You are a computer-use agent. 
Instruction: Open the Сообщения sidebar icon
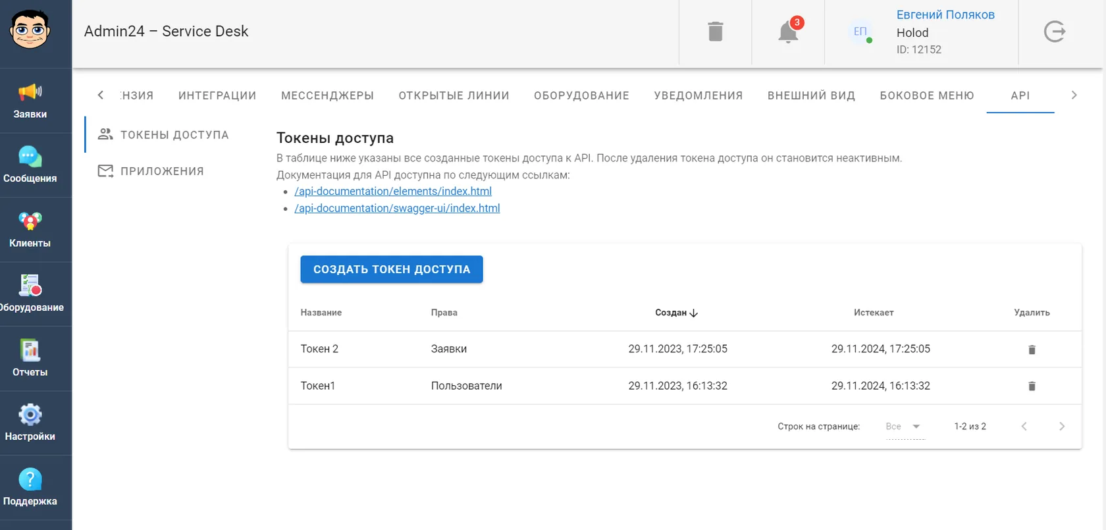pyautogui.click(x=30, y=165)
